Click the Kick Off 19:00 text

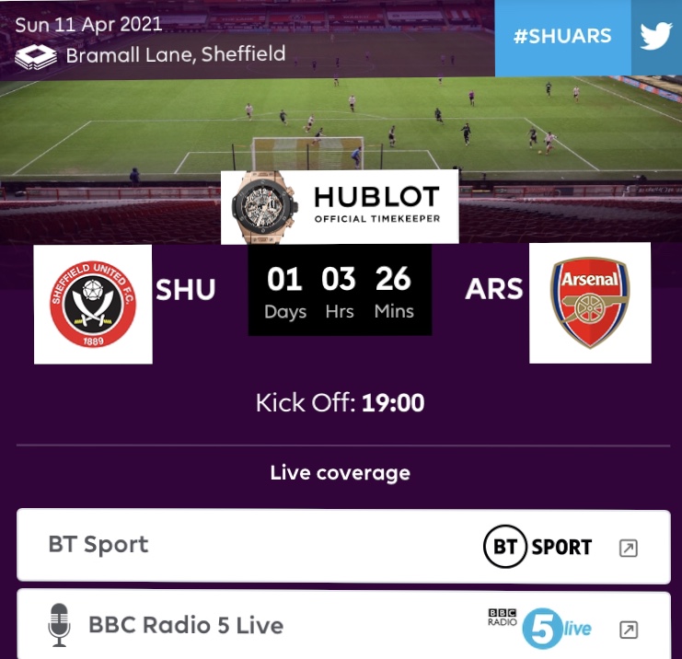tap(340, 403)
